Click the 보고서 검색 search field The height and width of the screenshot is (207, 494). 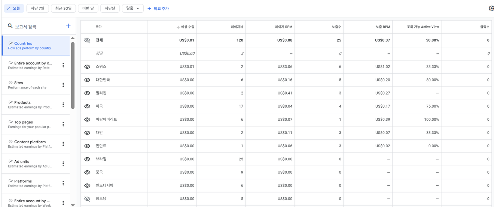[37, 27]
